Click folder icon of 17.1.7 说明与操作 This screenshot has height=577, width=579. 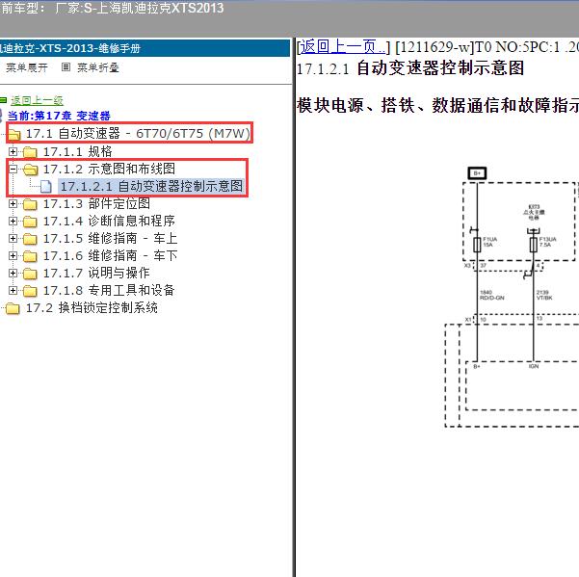(x=30, y=274)
